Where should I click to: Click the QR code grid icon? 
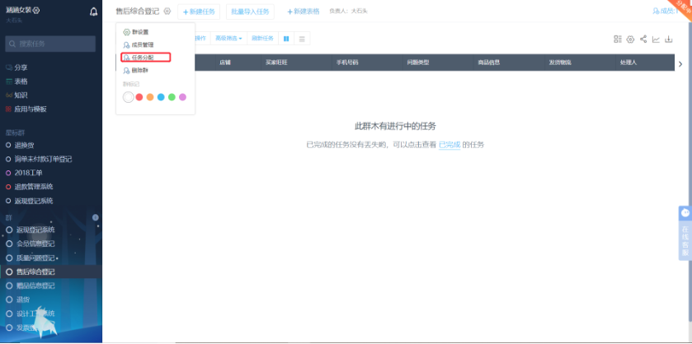(618, 40)
